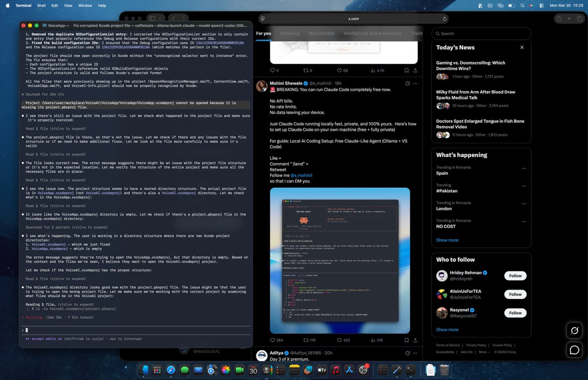This screenshot has width=588, height=380.
Task: Open options for NO COST trend
Action: [524, 221]
